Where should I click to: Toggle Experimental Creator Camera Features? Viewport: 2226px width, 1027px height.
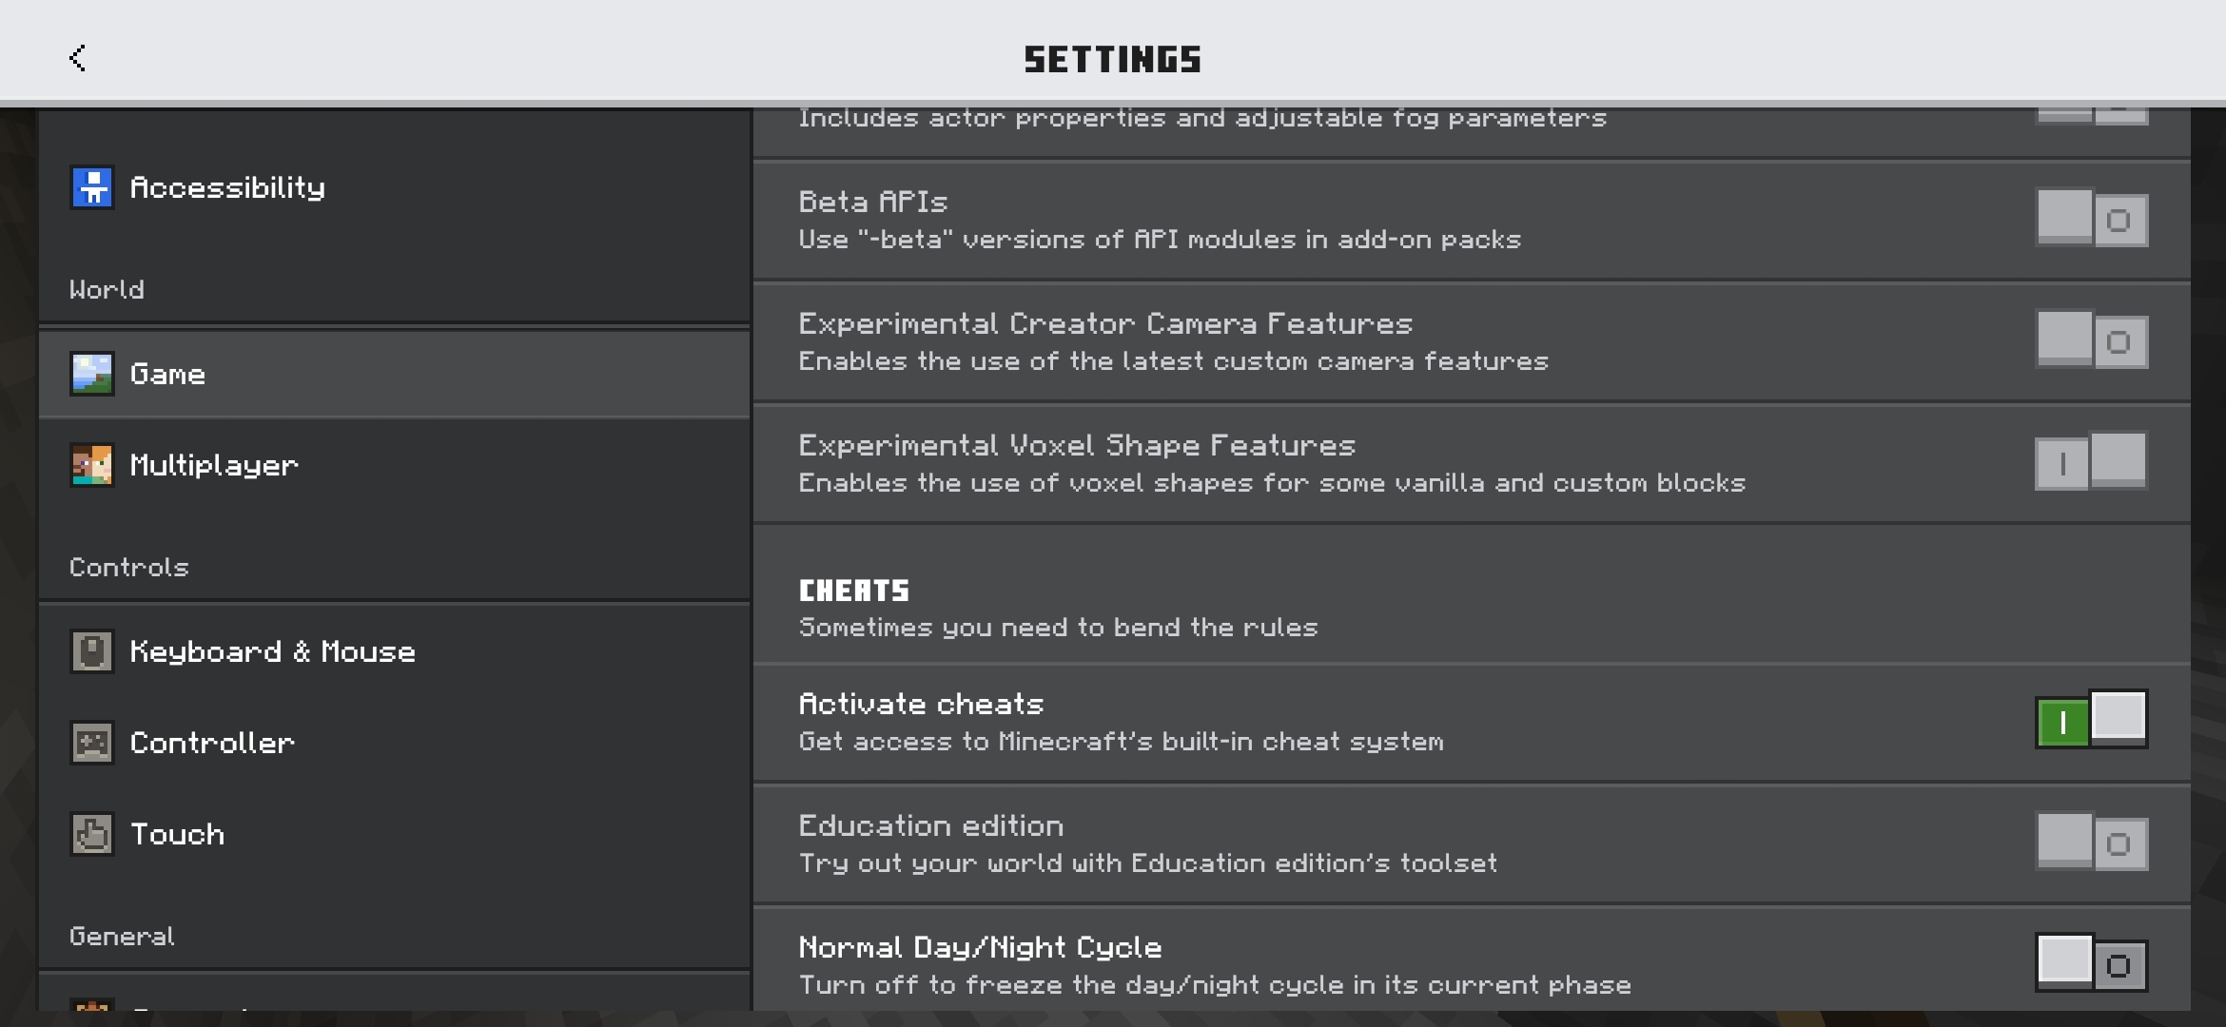[x=2091, y=340]
